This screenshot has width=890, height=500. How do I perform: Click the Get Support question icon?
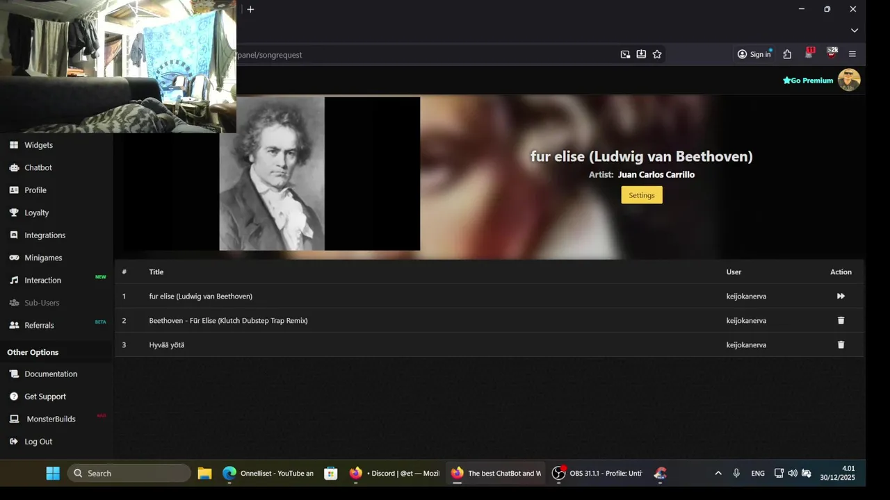pyautogui.click(x=14, y=397)
